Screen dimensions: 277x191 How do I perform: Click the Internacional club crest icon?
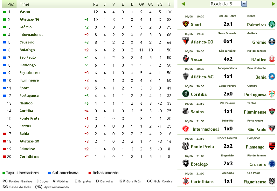point(186,129)
